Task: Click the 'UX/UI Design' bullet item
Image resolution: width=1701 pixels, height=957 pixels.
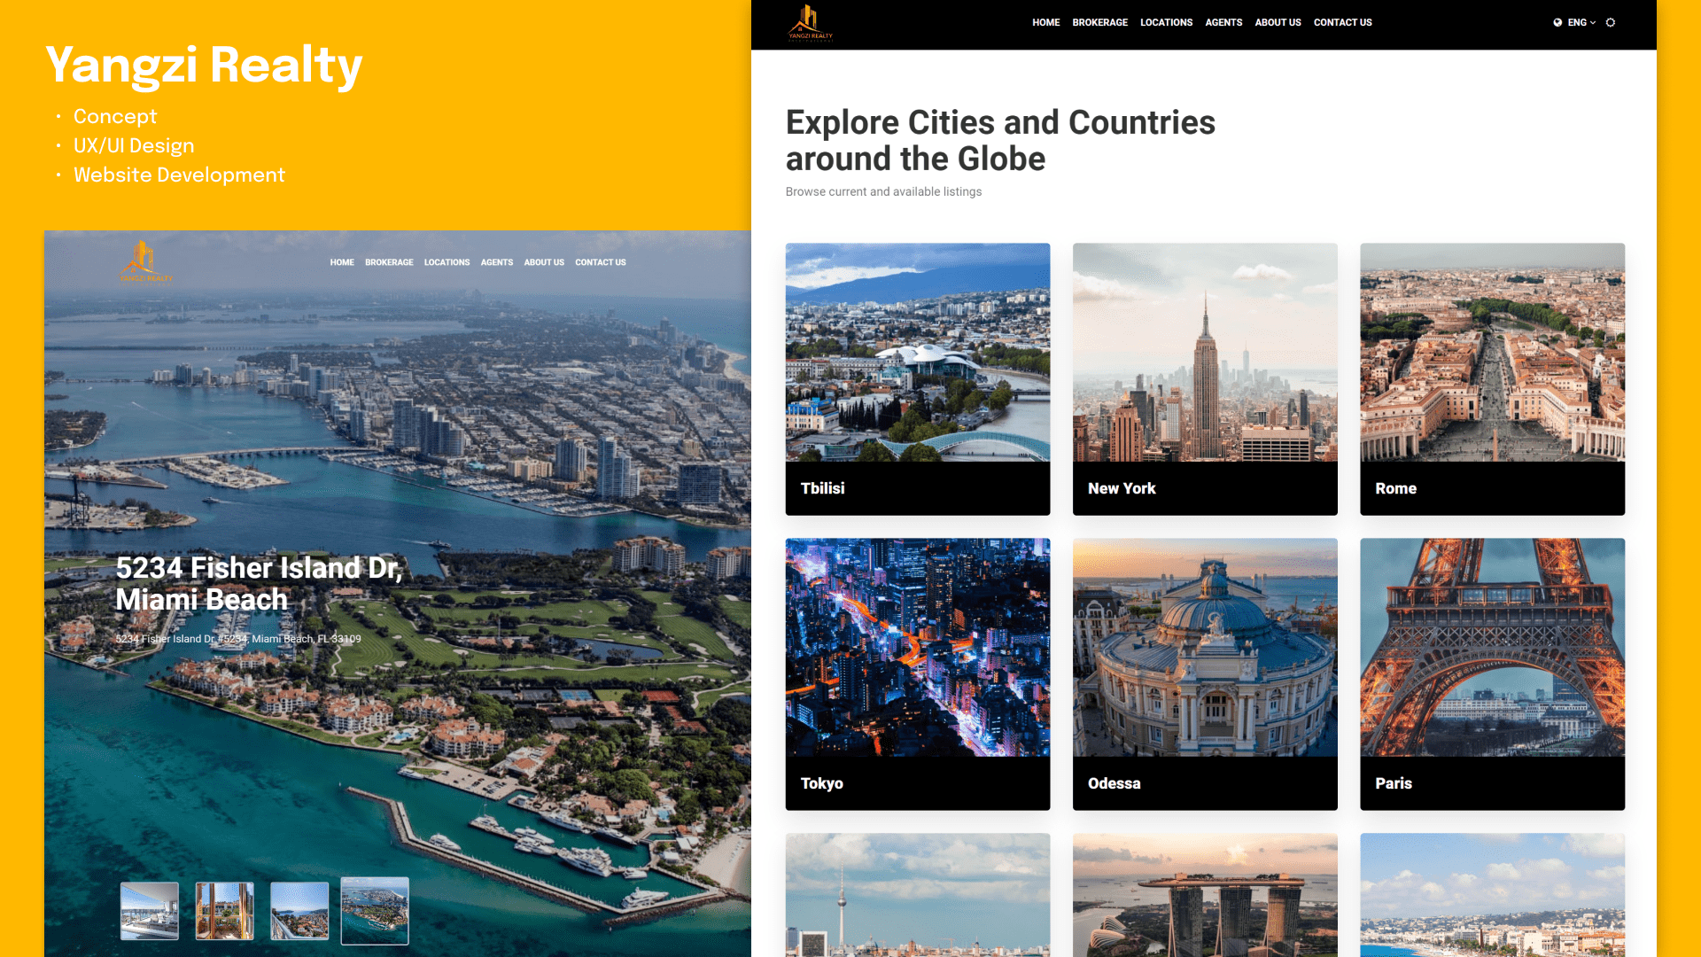Action: 134,145
